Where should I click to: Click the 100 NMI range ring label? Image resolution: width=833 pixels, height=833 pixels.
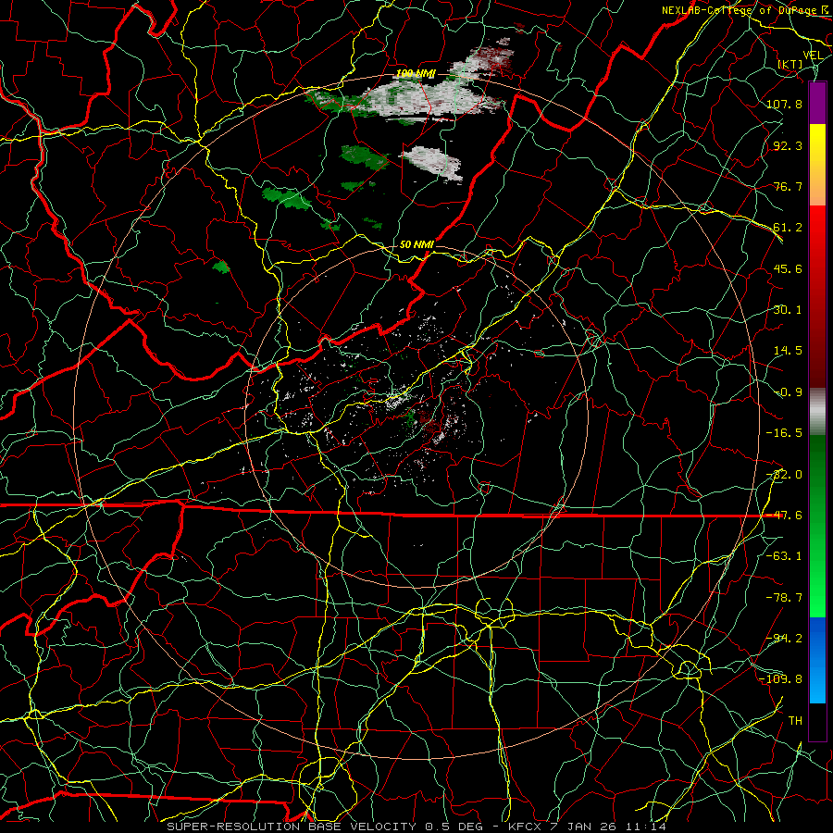[x=416, y=74]
